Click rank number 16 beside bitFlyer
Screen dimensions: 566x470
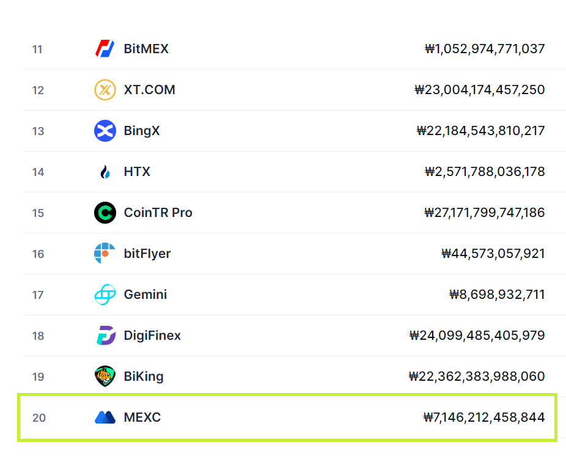tap(38, 254)
